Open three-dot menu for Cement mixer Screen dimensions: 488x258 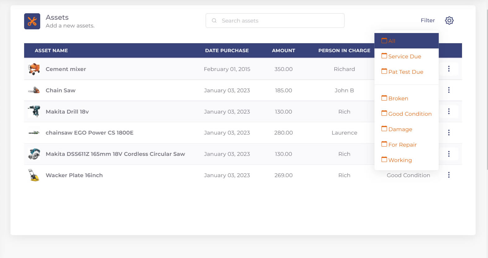pyautogui.click(x=449, y=69)
